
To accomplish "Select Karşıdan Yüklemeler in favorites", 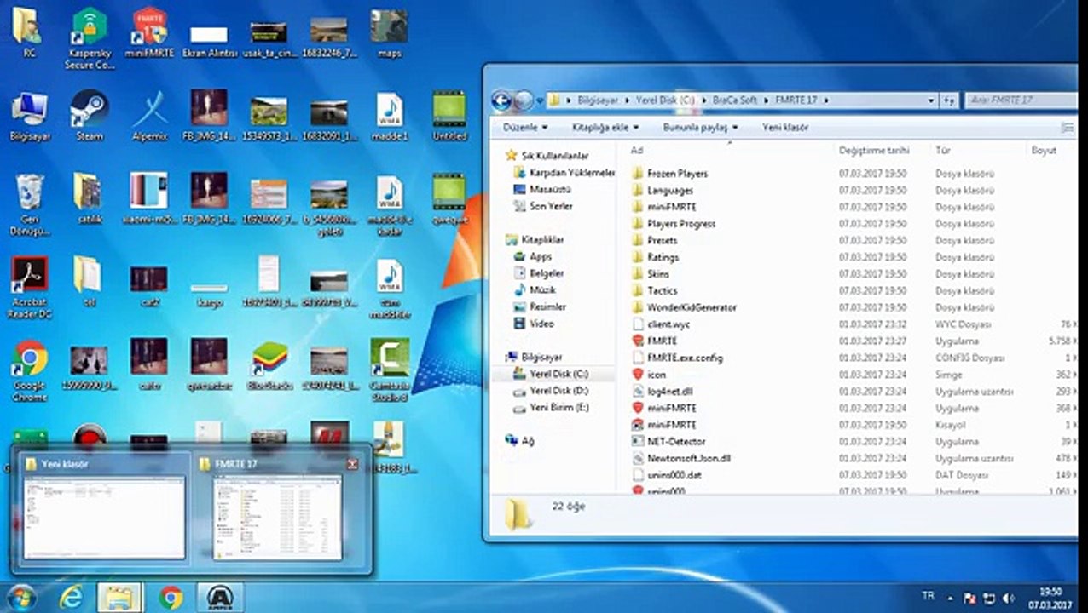I will pos(565,173).
